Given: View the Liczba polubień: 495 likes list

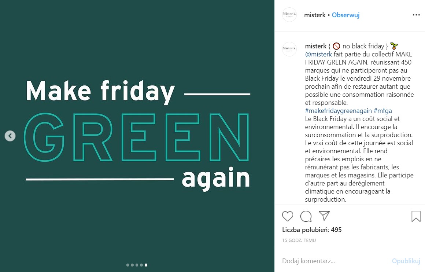Looking at the screenshot, I should [x=312, y=230].
